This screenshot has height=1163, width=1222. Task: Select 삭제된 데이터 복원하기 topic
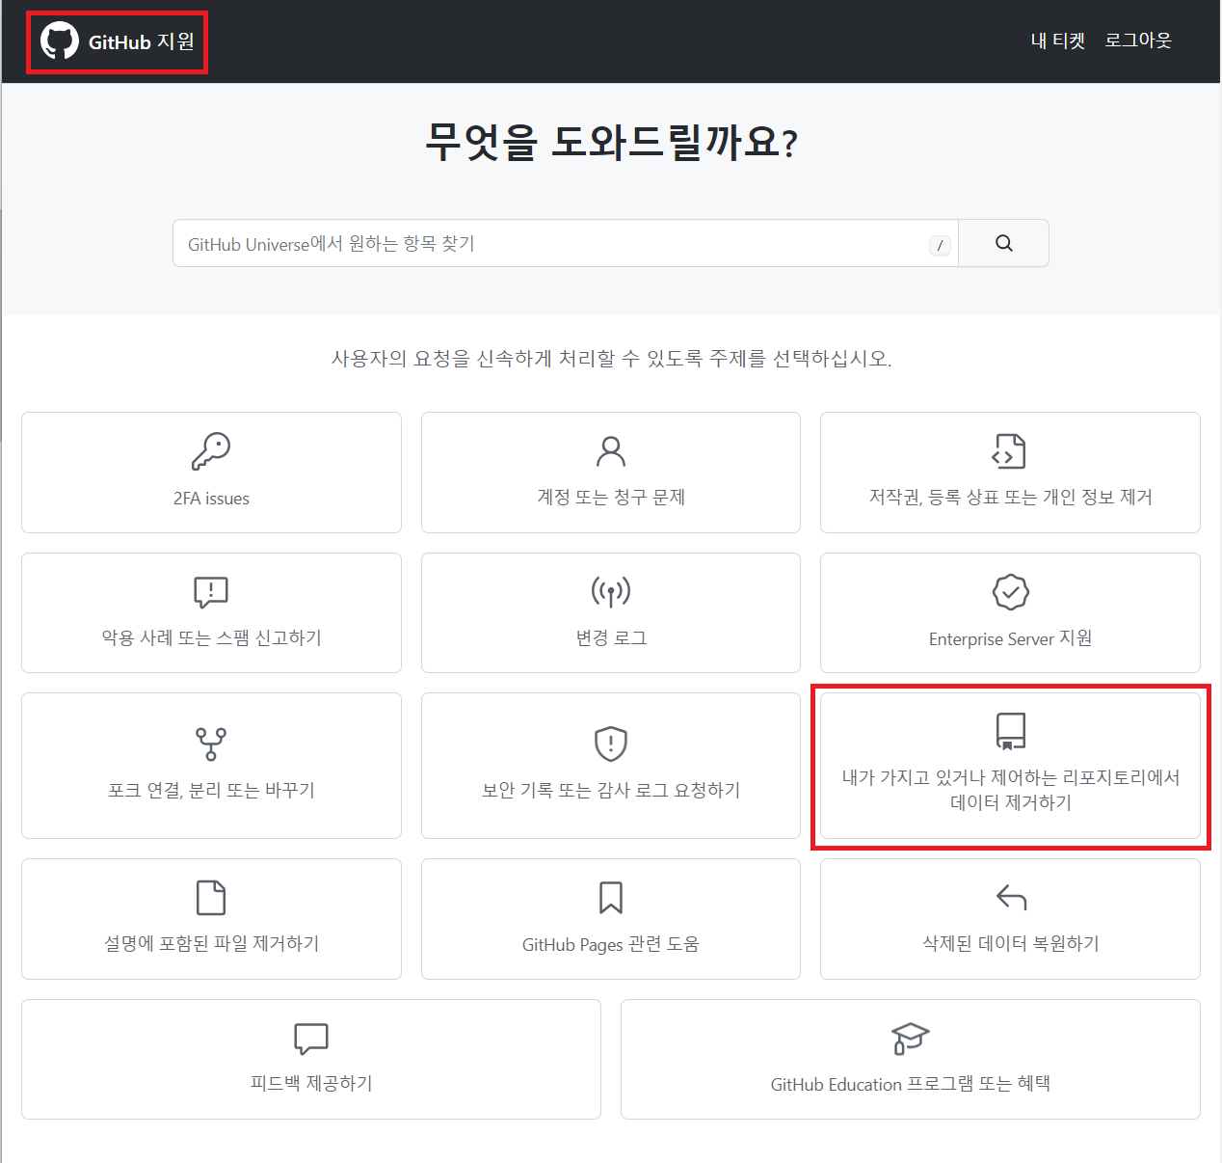pos(1010,919)
